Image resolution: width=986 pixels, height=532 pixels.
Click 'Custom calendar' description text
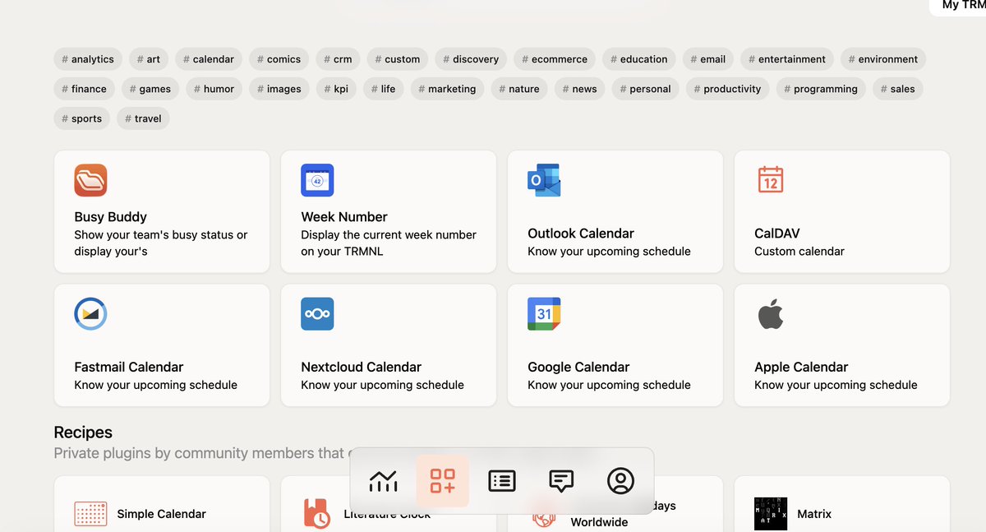(799, 252)
